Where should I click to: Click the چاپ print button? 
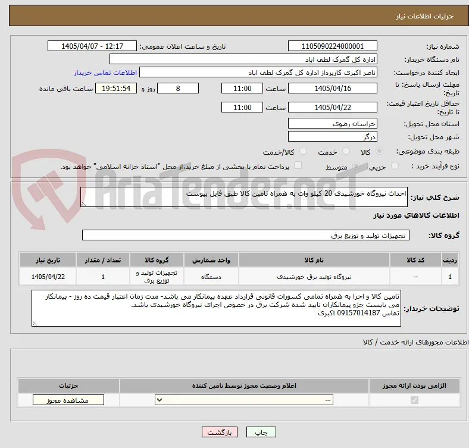(x=261, y=432)
